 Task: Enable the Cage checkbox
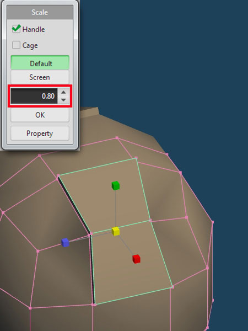(x=16, y=45)
